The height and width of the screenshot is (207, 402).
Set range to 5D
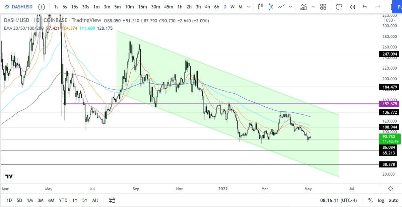[19, 200]
